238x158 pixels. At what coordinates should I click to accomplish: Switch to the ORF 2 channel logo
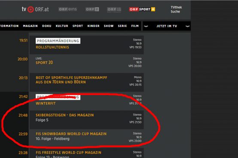point(92,9)
